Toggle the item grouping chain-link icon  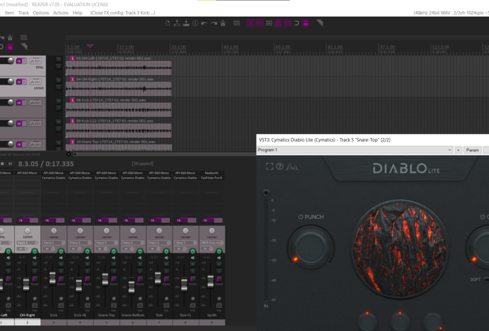pos(259,23)
